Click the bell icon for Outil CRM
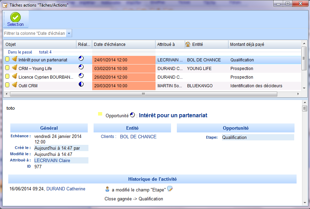 point(14,85)
